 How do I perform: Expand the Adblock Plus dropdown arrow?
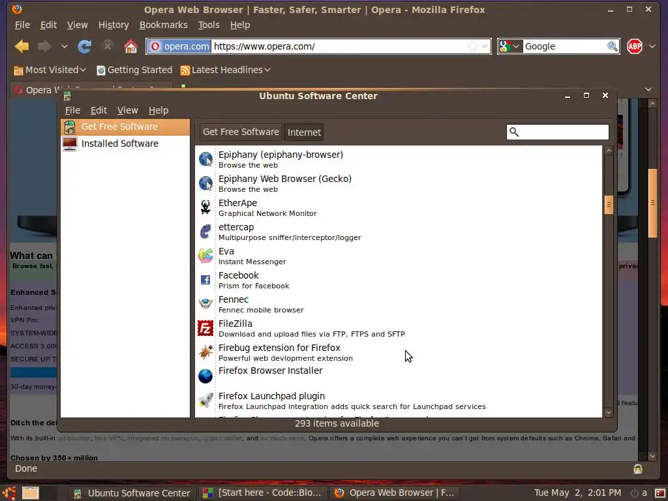(x=652, y=46)
